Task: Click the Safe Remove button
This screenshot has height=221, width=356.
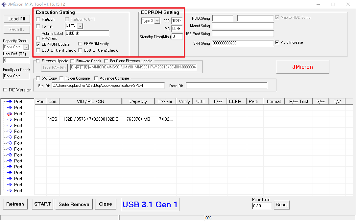Action: click(x=74, y=204)
